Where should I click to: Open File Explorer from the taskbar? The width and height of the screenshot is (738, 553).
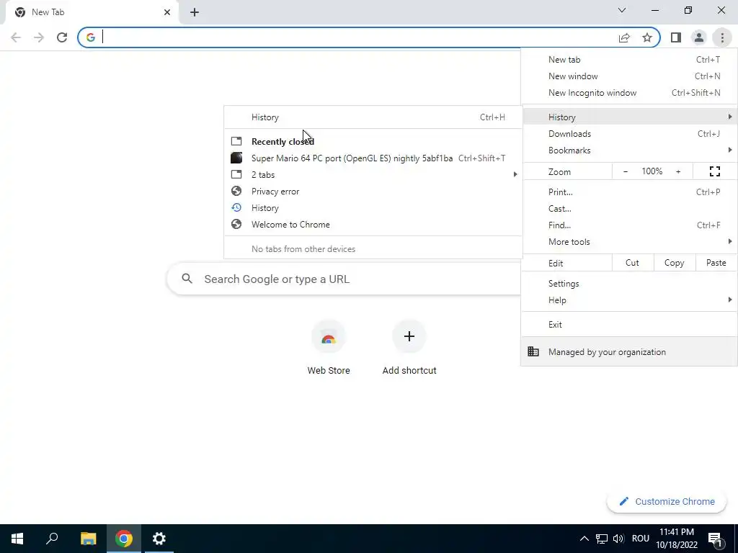pos(88,539)
